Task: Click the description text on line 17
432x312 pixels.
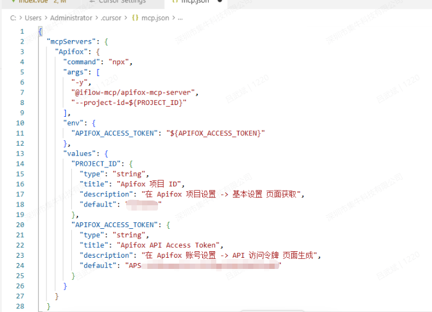Action: [x=221, y=194]
